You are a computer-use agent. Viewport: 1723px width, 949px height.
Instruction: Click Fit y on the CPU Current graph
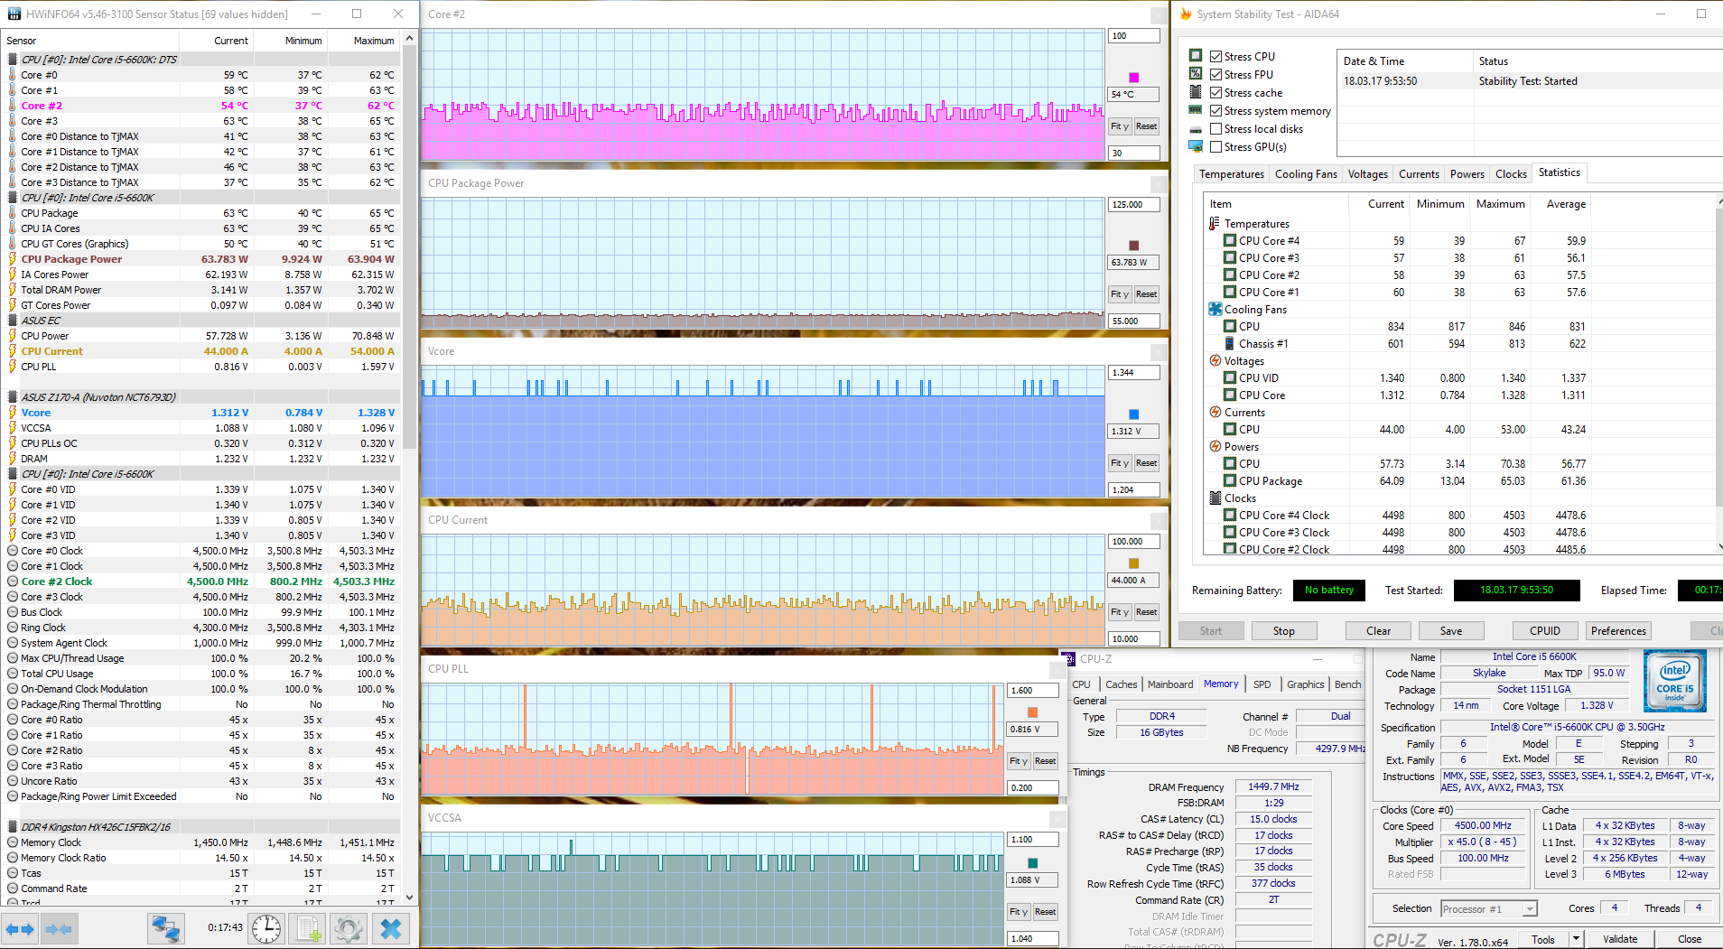coord(1120,612)
